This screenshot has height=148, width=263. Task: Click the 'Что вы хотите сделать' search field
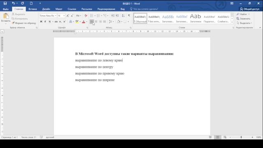click(x=145, y=9)
